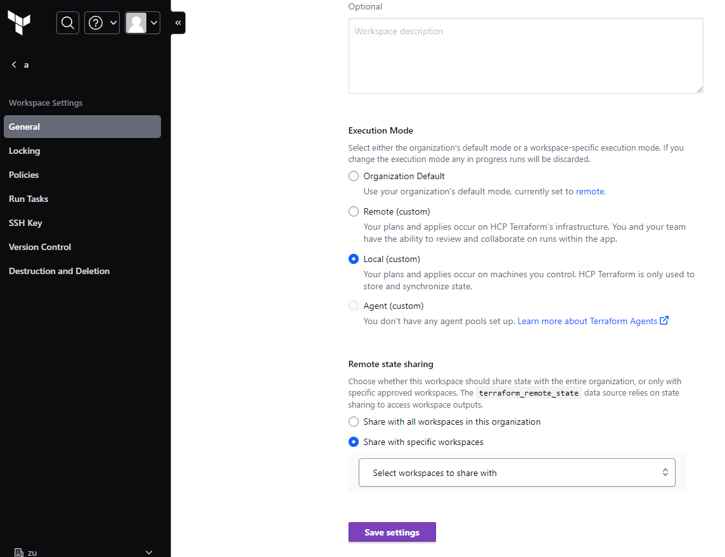Grab the description textarea resize handle
Image resolution: width=725 pixels, height=557 pixels.
pyautogui.click(x=700, y=90)
